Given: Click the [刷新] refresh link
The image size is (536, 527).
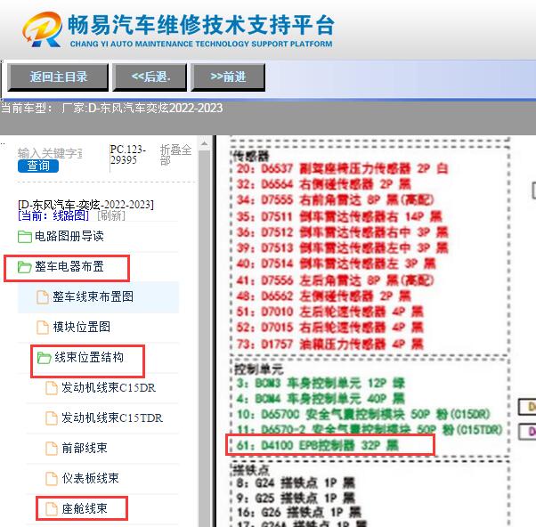Looking at the screenshot, I should click(111, 215).
